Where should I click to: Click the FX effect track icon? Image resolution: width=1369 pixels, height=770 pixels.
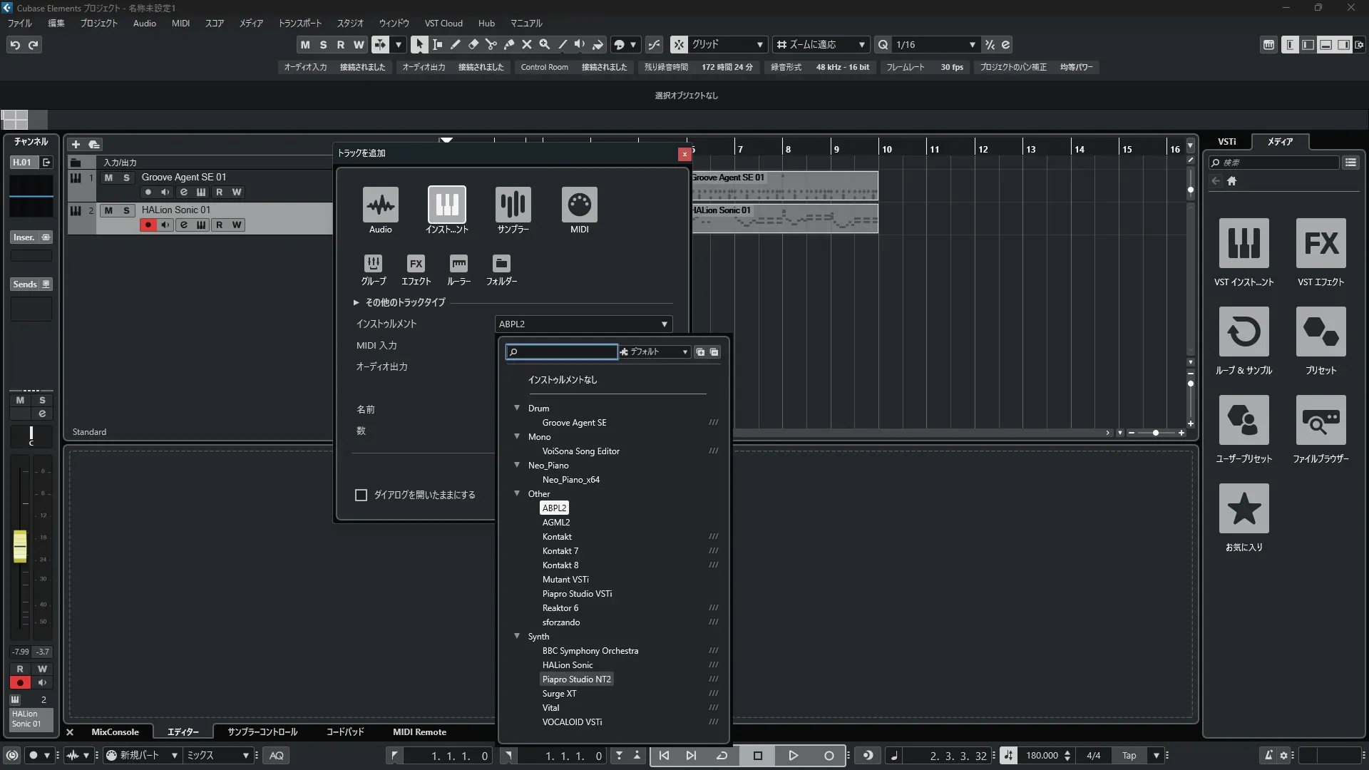(416, 264)
